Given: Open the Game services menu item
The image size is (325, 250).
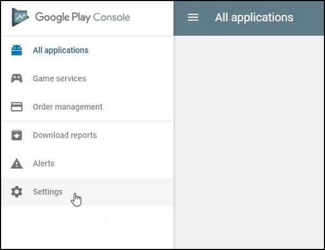Looking at the screenshot, I should [59, 79].
